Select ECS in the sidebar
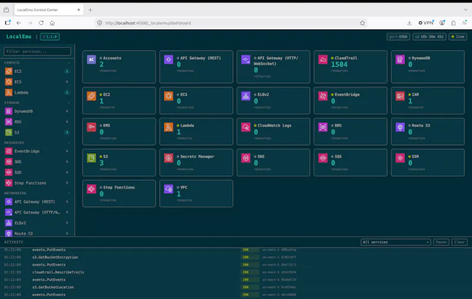This screenshot has width=472, height=299. coord(37,82)
